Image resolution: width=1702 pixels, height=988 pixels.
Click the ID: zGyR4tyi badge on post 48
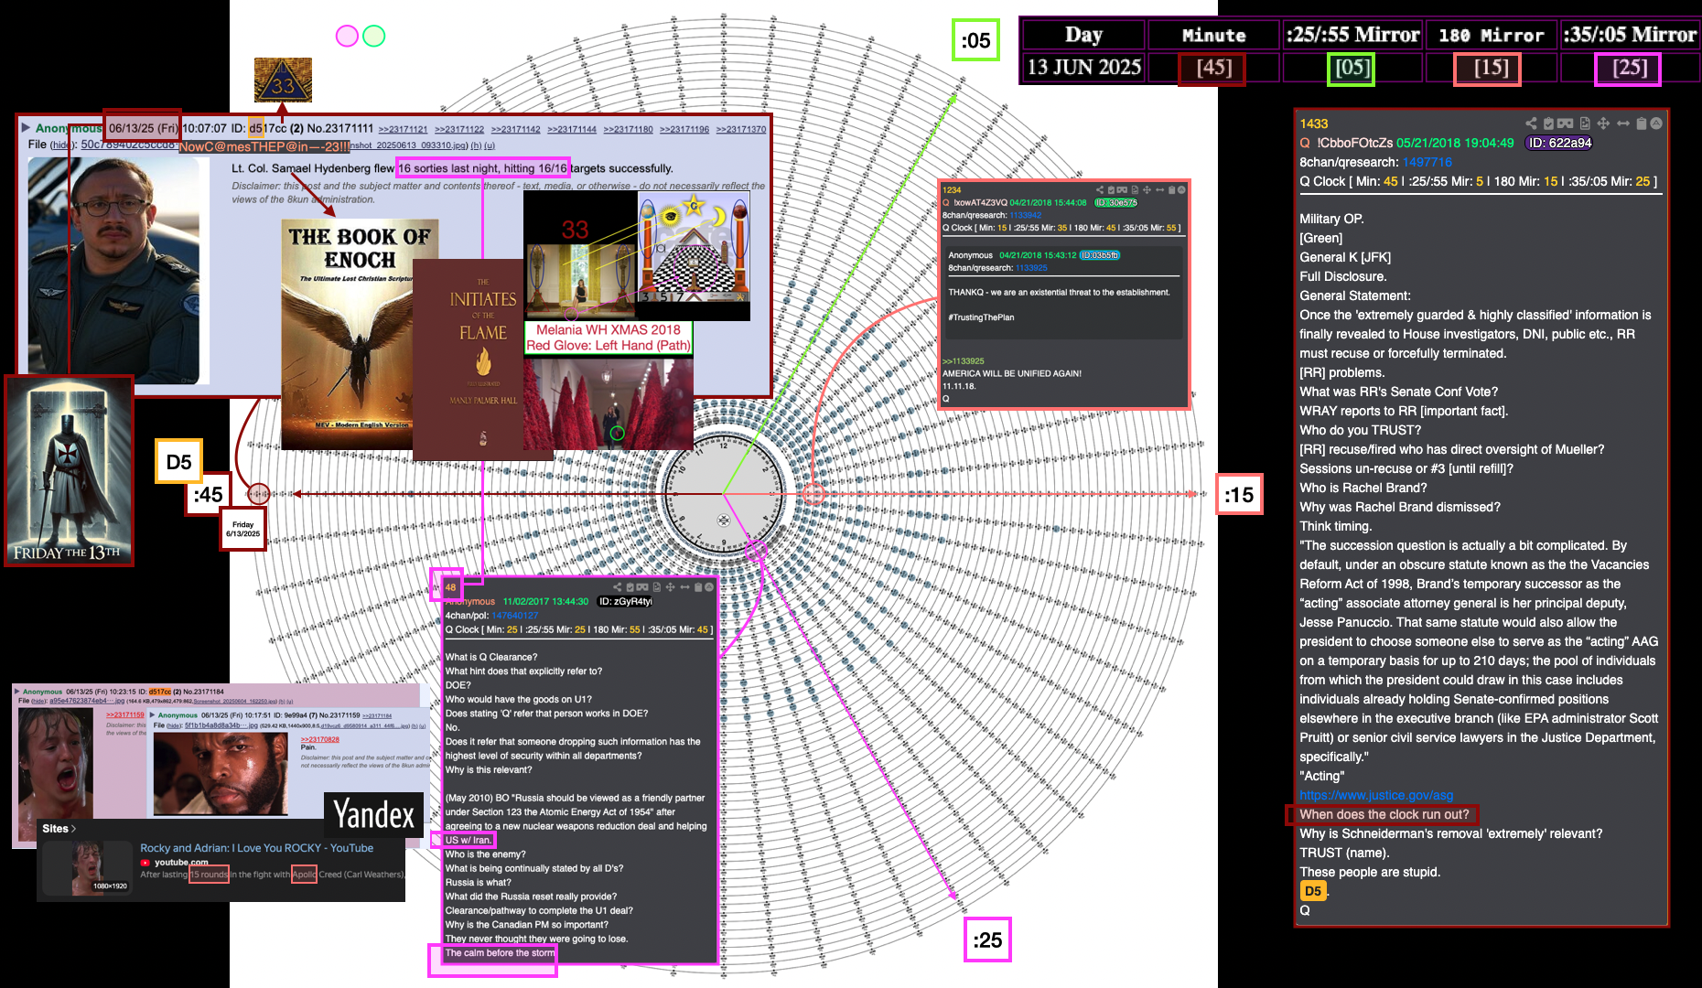625,601
